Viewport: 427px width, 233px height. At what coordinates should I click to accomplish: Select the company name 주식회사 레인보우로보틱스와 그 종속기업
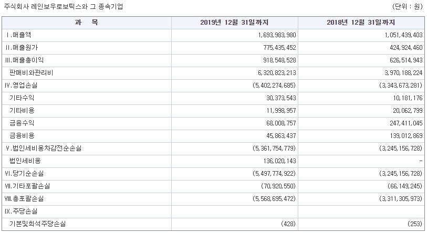[63, 6]
